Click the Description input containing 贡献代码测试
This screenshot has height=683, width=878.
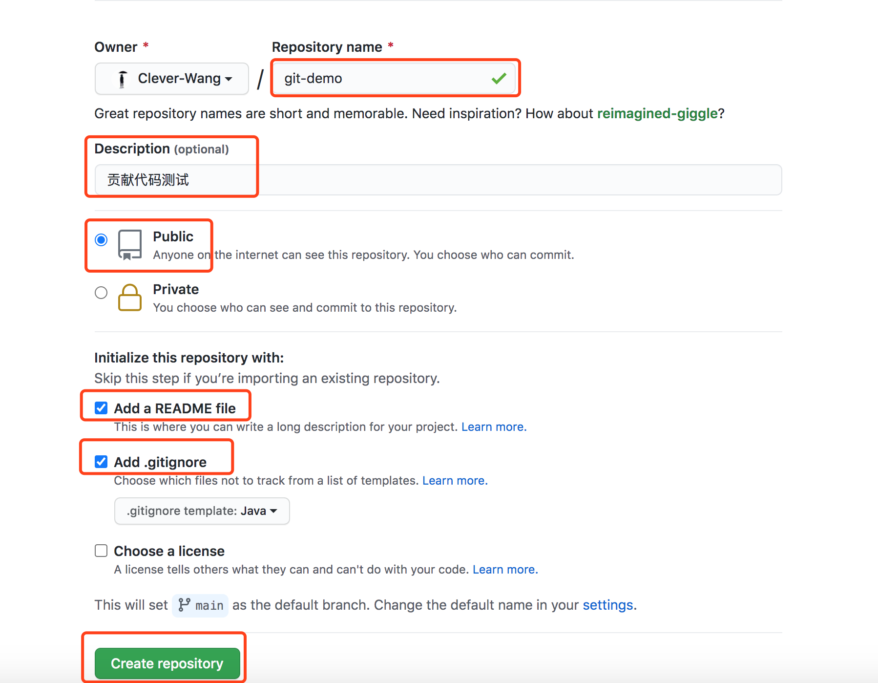[x=293, y=180]
